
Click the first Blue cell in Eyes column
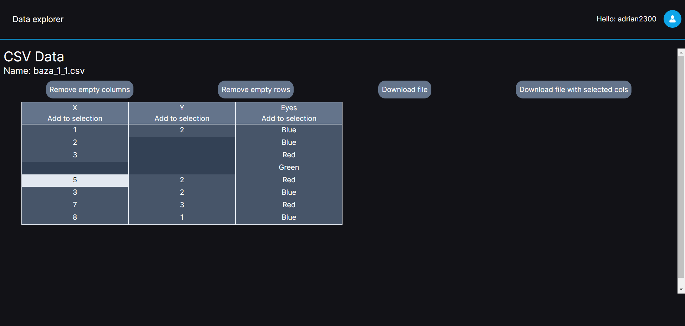pos(289,130)
